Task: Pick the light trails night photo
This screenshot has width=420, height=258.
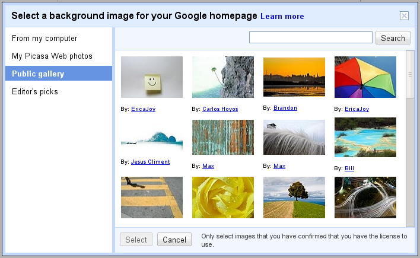Action: click(x=365, y=198)
